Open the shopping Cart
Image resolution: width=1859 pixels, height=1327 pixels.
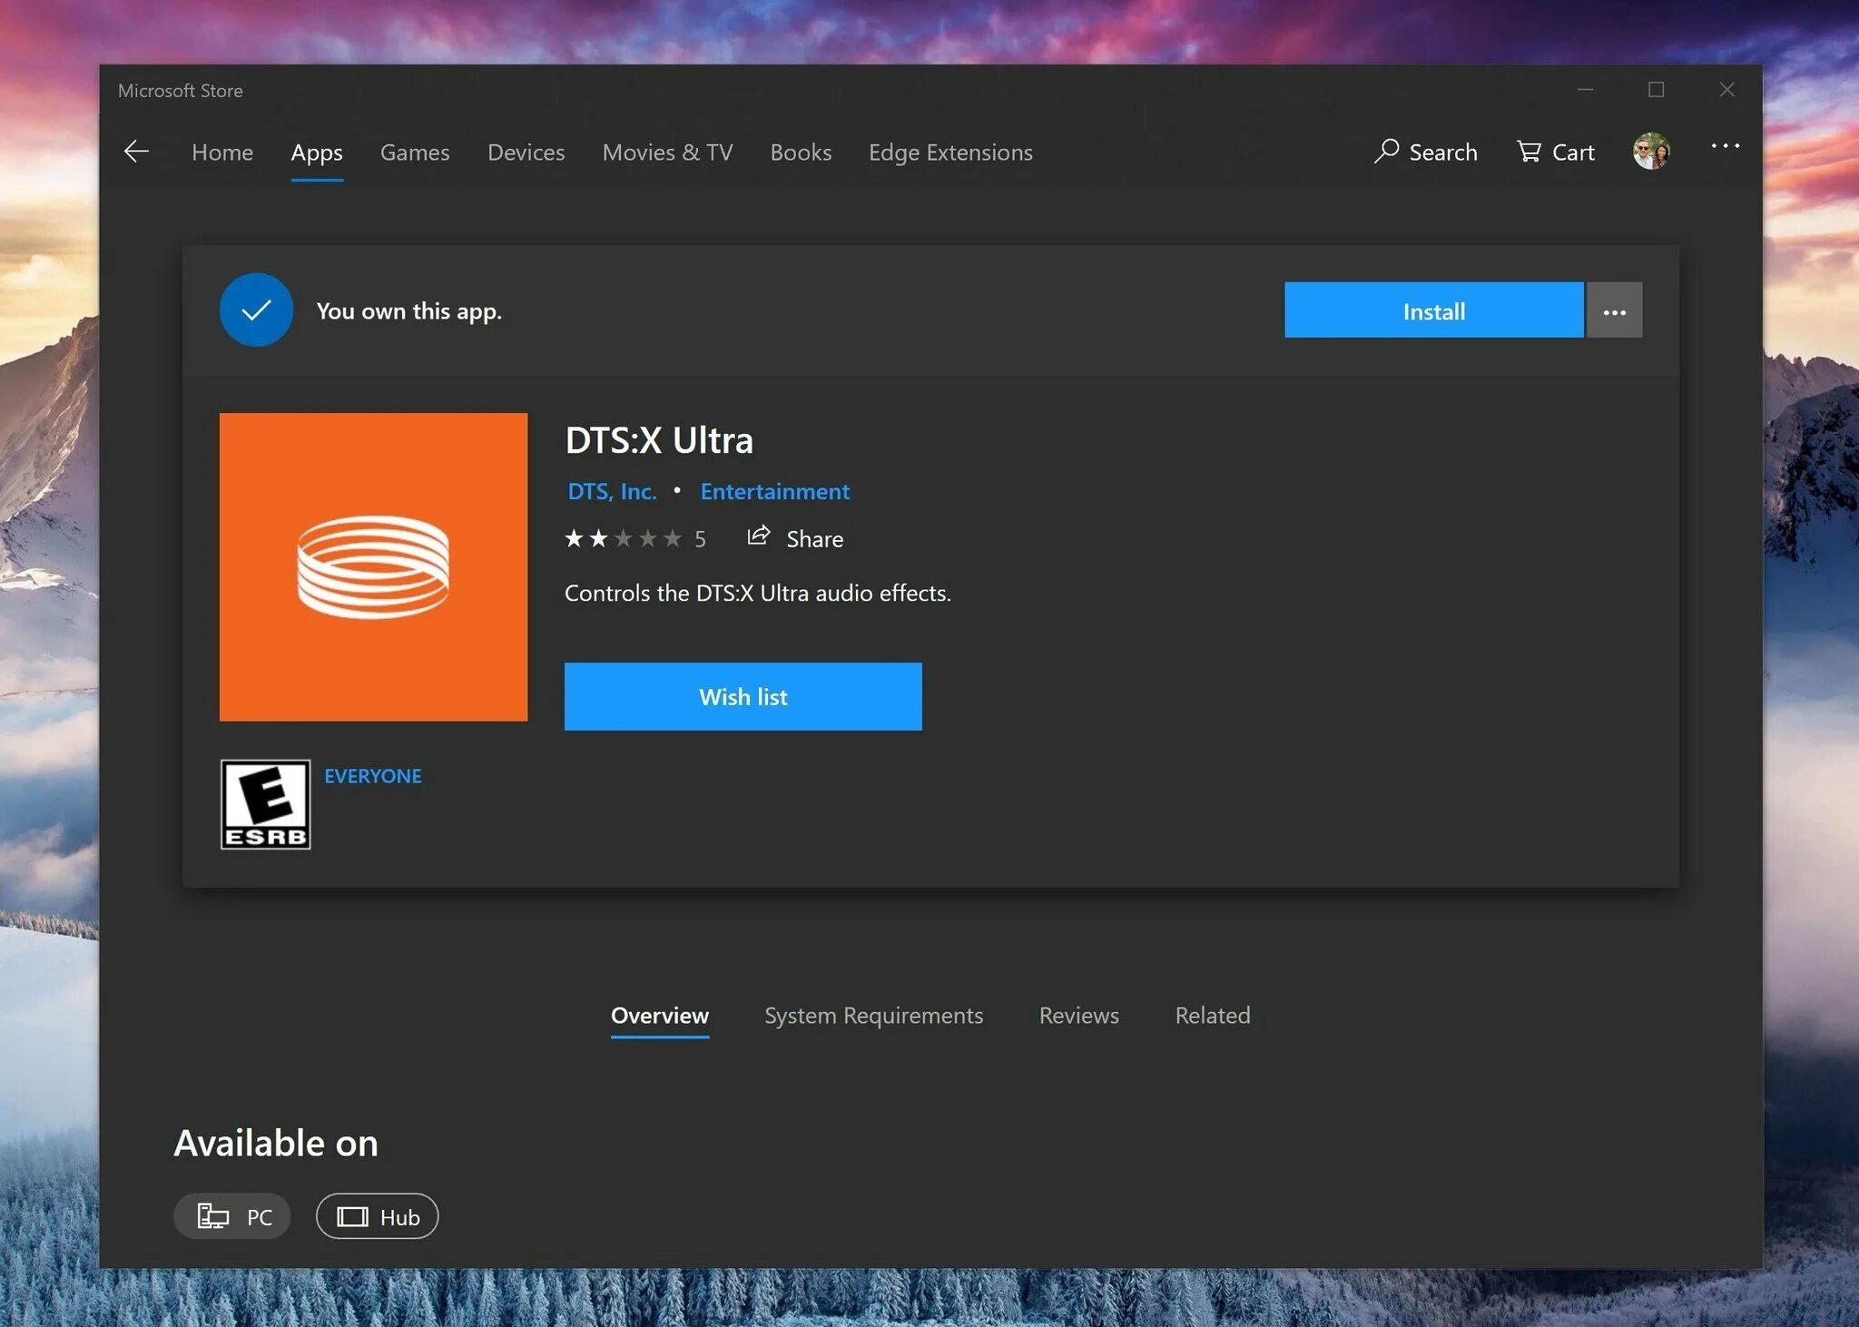[x=1556, y=152]
